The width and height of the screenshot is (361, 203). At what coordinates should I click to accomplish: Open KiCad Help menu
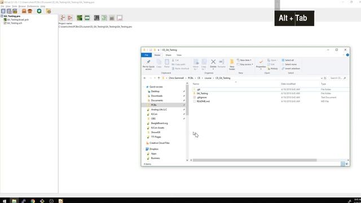point(43,6)
